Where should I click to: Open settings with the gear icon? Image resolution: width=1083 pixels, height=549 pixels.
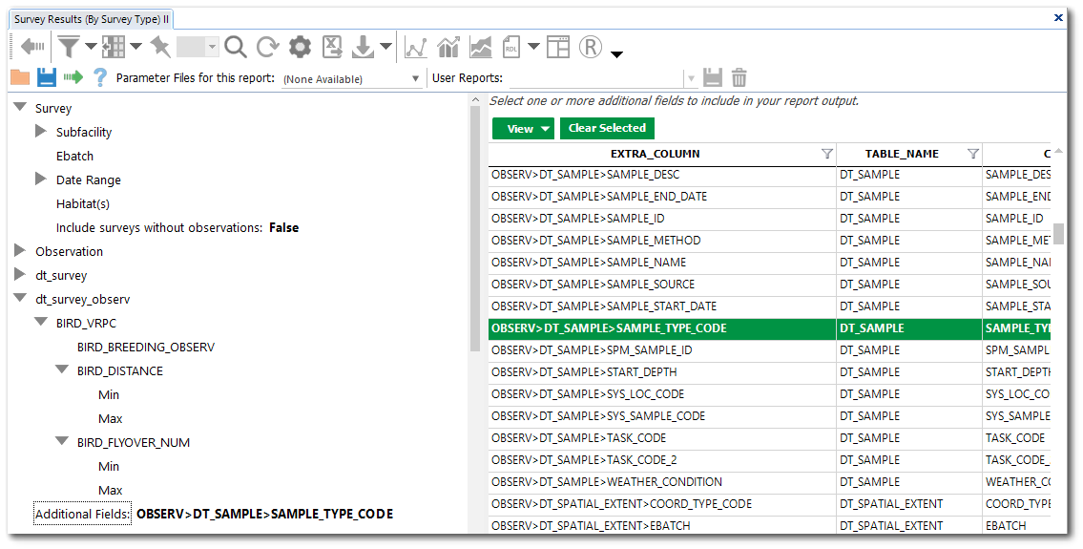301,46
